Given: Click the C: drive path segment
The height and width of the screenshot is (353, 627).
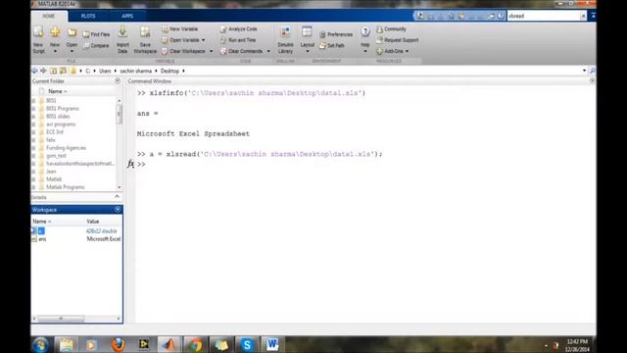Looking at the screenshot, I should 88,71.
